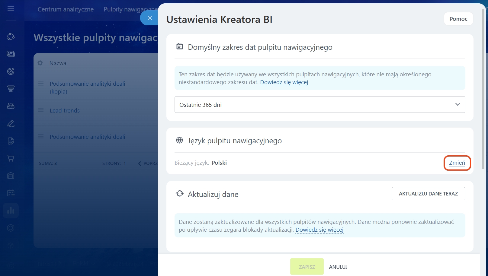Open the BI analytics bar chart icon
Image resolution: width=488 pixels, height=276 pixels.
click(x=11, y=211)
